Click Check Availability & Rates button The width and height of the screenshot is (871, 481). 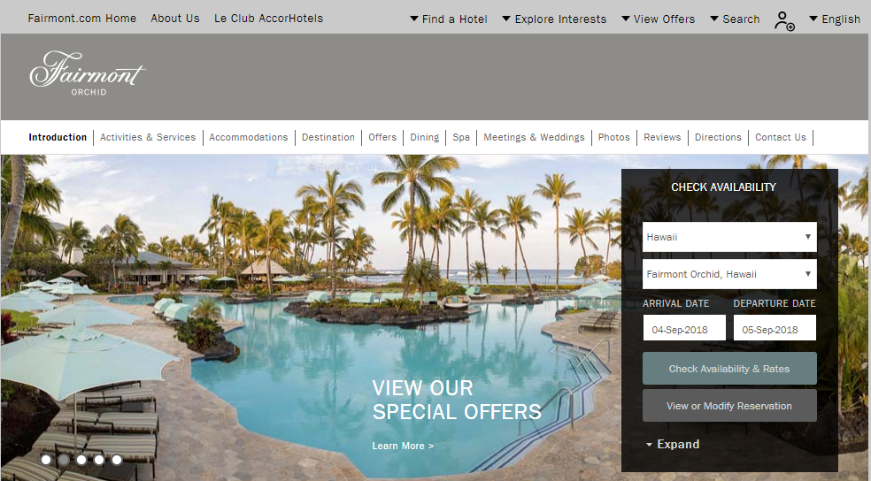click(x=729, y=369)
